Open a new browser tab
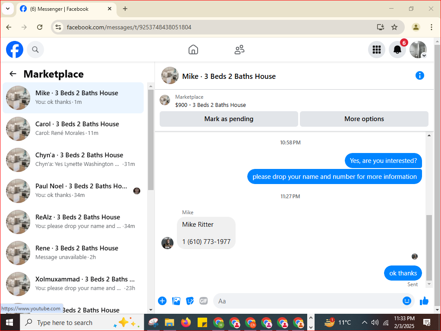The height and width of the screenshot is (331, 441). click(x=125, y=9)
